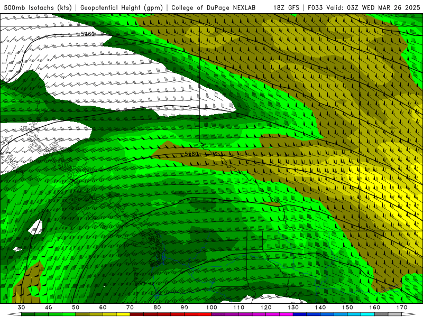Viewport: 423px width, 317px height.
Task: Click the 110 label on the color scale
Action: [239, 307]
